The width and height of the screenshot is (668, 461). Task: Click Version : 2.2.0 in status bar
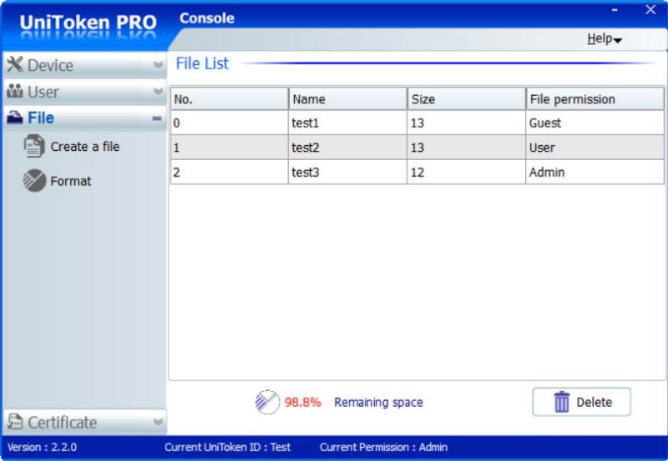43,448
